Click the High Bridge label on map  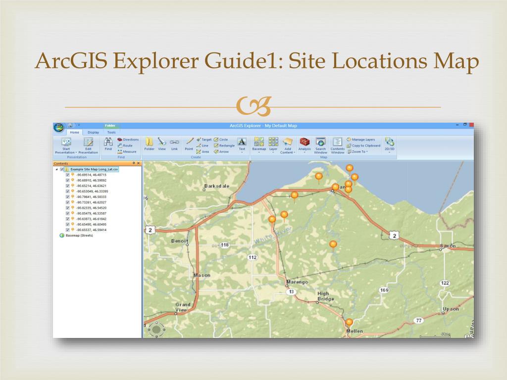pyautogui.click(x=325, y=296)
